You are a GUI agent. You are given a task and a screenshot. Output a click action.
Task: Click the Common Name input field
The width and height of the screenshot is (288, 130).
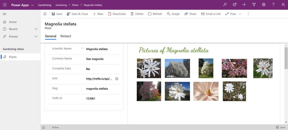102,59
